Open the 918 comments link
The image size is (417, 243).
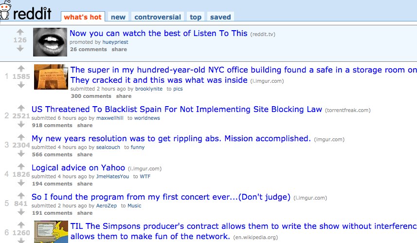(x=52, y=125)
